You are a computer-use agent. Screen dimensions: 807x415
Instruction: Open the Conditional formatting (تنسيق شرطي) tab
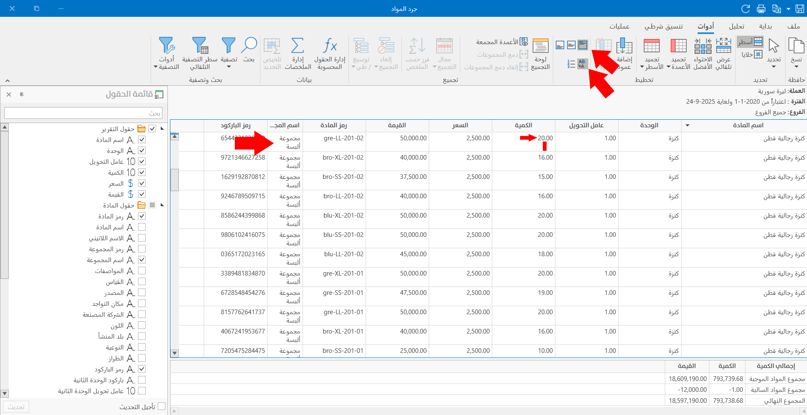[x=664, y=26]
